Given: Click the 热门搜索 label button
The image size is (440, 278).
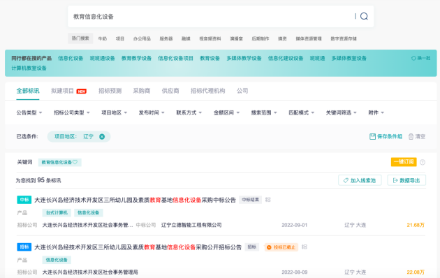Looking at the screenshot, I should [x=80, y=38].
